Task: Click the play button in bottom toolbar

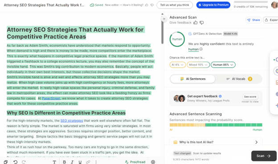Action: click(153, 162)
